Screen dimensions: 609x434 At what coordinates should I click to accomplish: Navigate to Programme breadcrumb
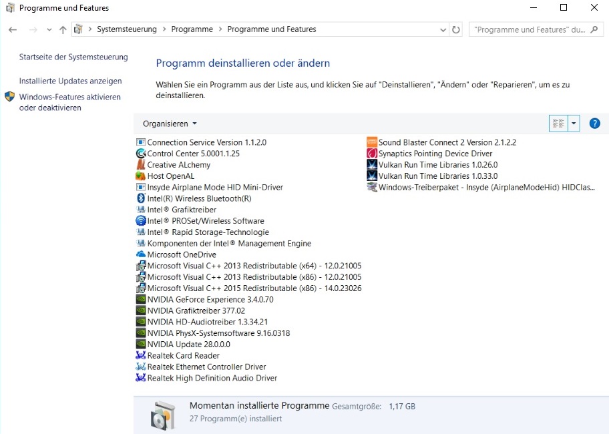[192, 29]
